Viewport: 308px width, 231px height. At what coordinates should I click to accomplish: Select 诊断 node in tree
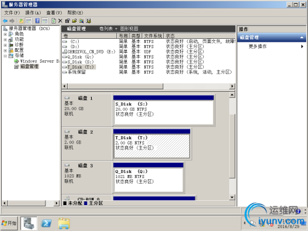[19, 44]
